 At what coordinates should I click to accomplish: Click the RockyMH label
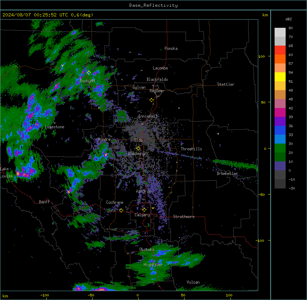[x=87, y=81]
